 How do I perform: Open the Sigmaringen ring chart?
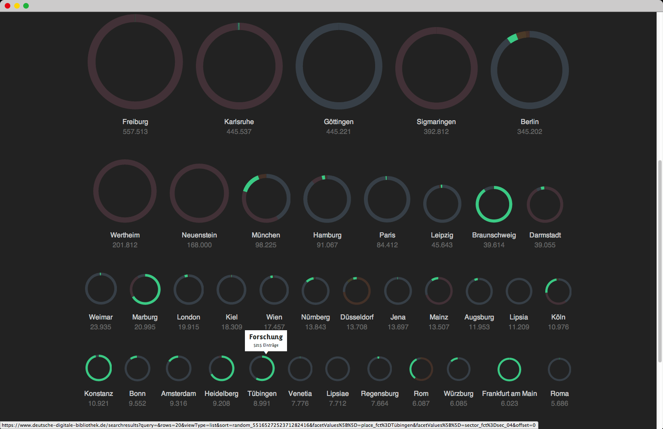436,68
